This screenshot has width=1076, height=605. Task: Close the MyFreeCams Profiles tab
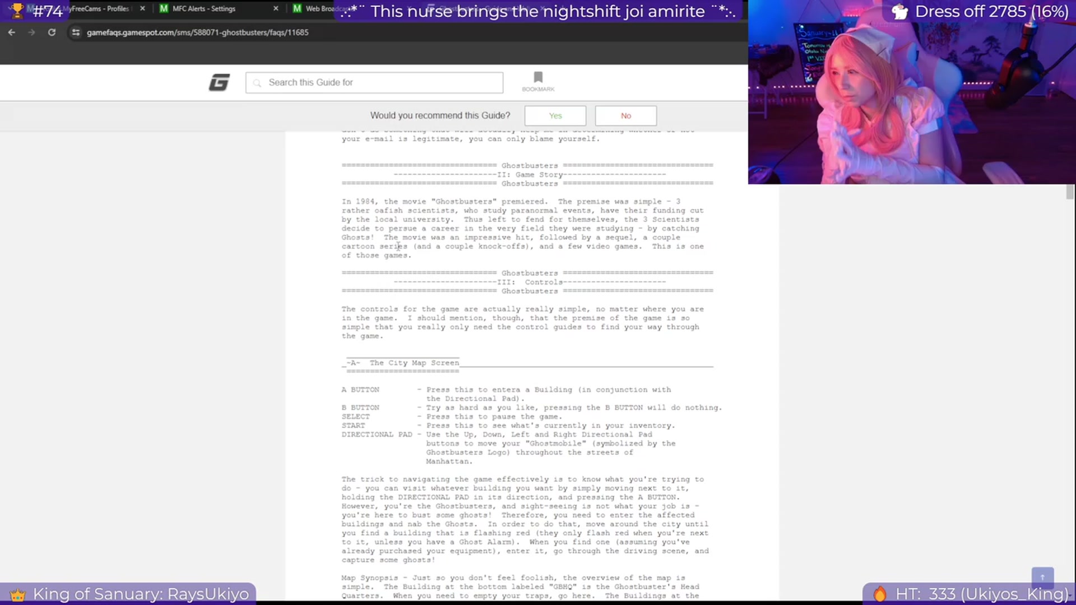(x=142, y=8)
